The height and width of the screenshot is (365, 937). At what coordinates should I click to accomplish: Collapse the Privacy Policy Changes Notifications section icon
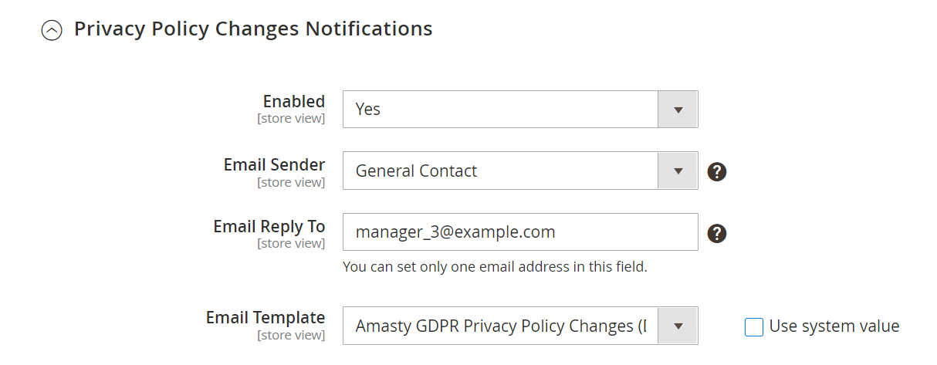(52, 30)
